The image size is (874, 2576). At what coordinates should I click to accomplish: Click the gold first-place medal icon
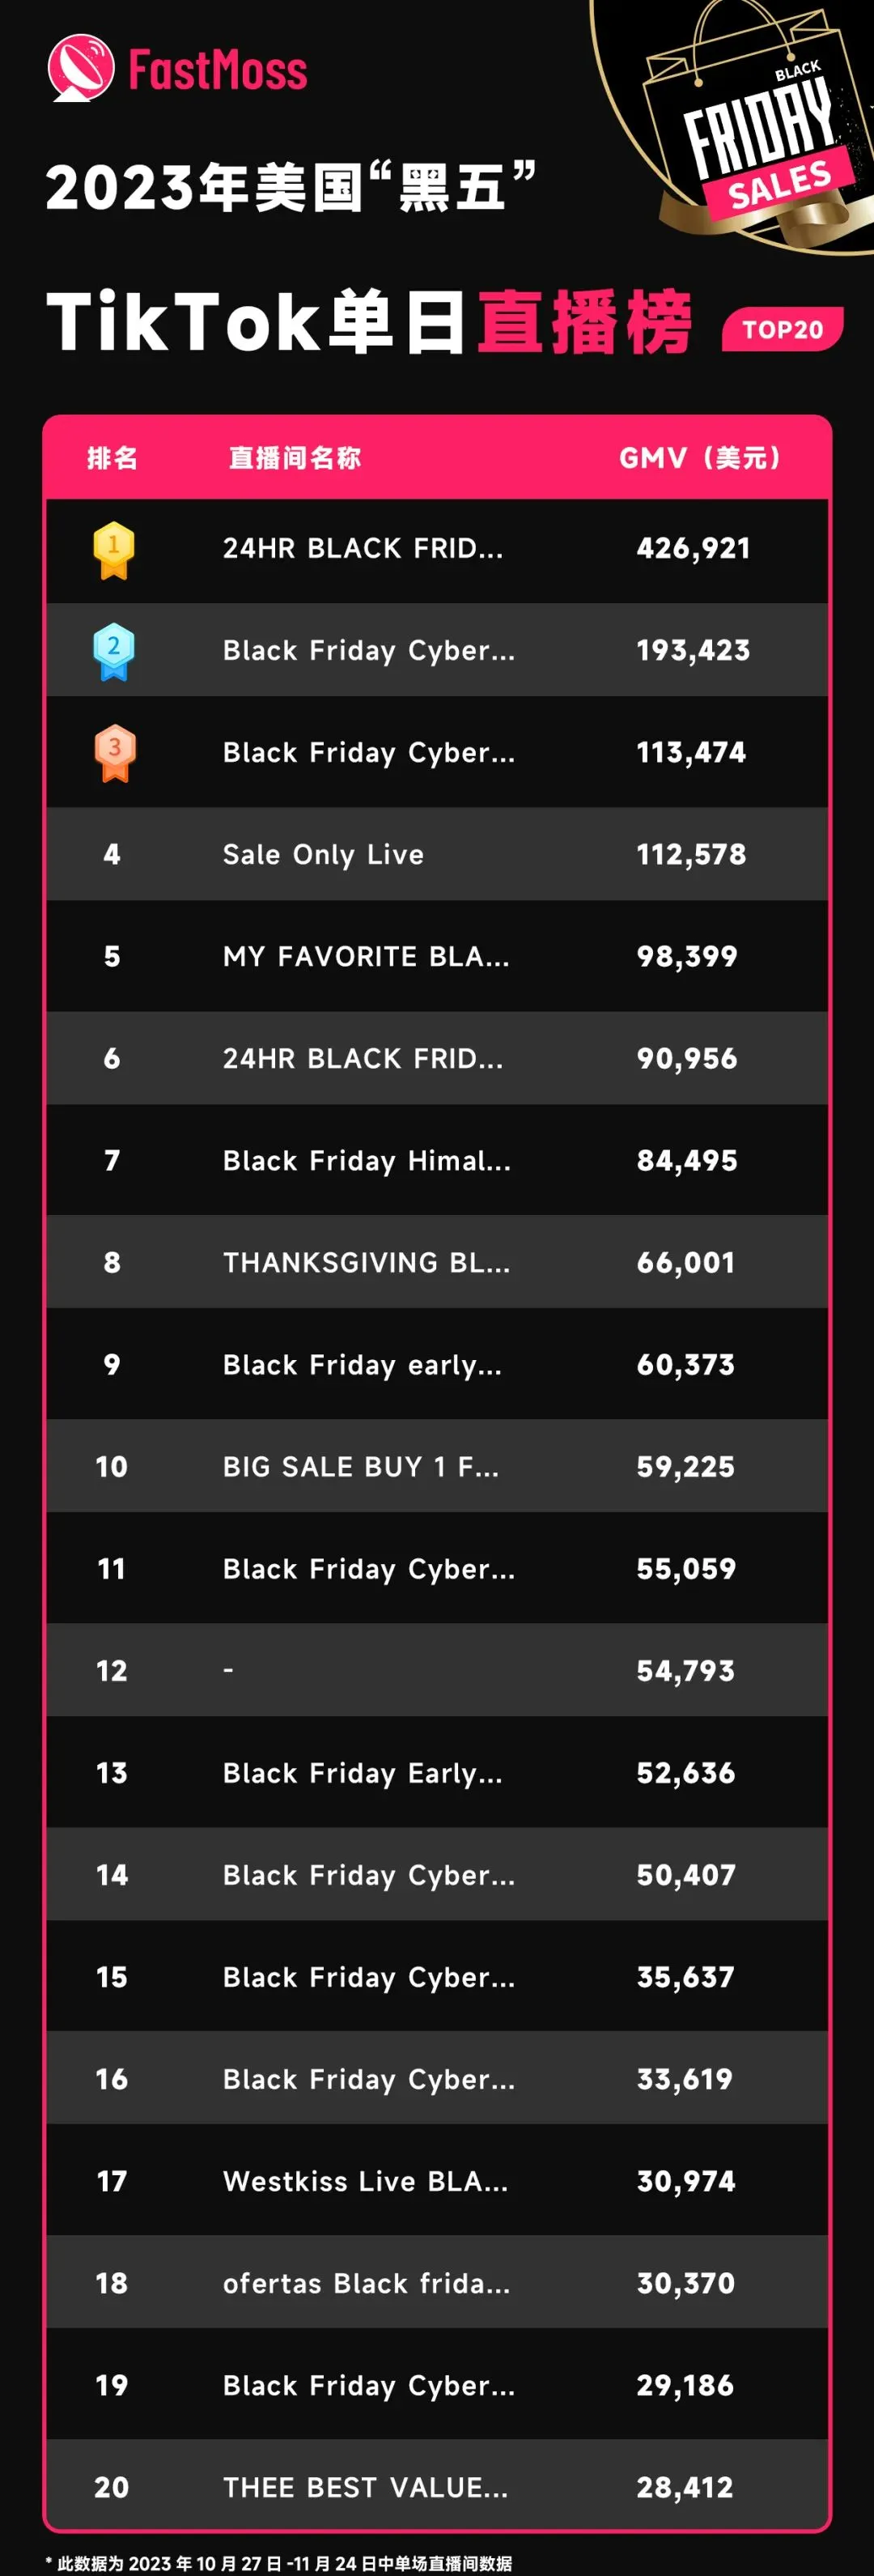(113, 550)
